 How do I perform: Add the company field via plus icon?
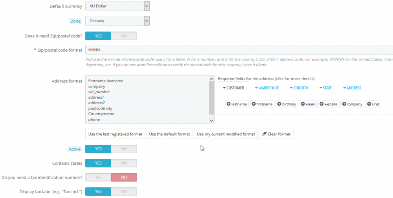point(344,104)
